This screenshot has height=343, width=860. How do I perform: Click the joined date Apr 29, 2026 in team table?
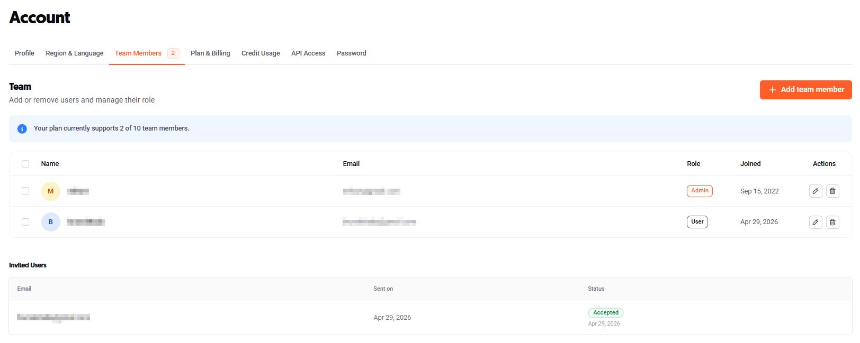click(759, 222)
